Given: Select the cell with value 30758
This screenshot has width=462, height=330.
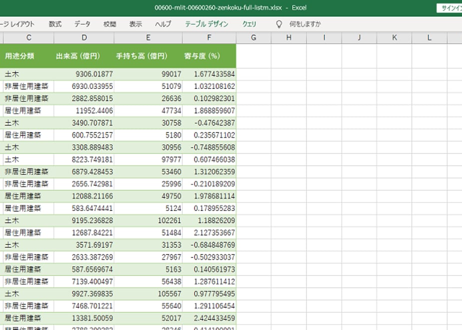Looking at the screenshot, I should [x=148, y=123].
